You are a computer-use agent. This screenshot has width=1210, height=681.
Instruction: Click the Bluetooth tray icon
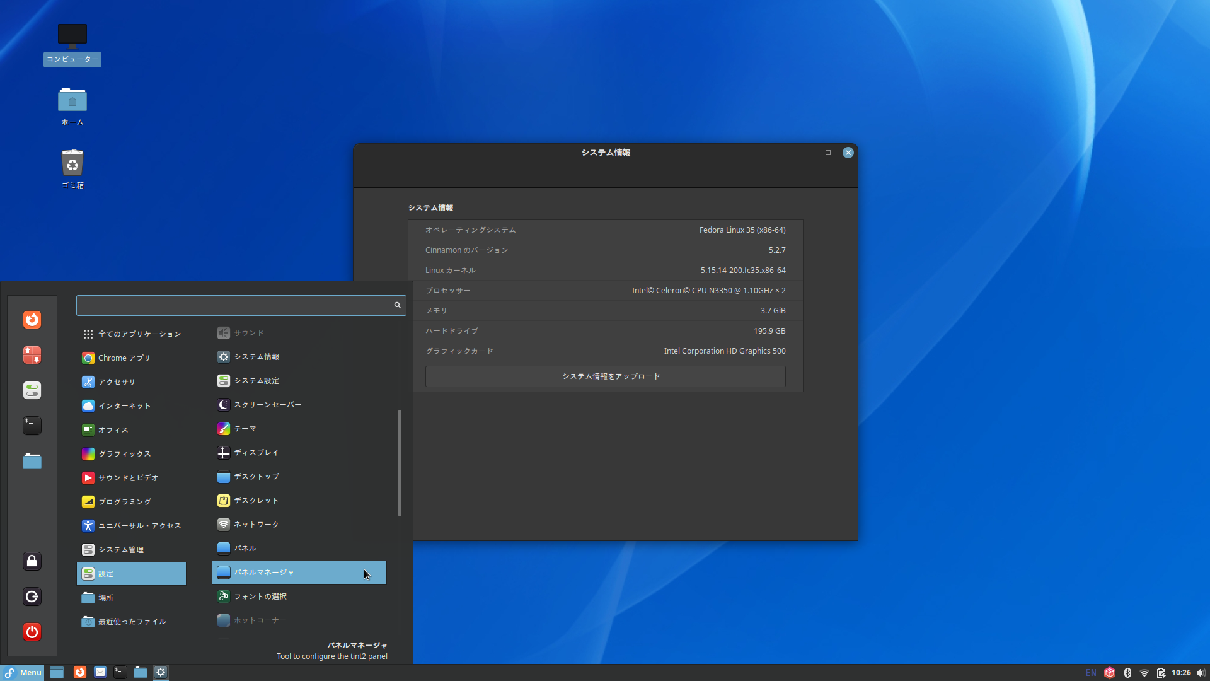click(1127, 673)
